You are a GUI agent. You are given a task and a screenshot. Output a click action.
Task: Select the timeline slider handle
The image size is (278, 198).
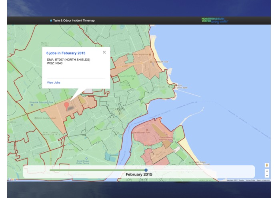pyautogui.click(x=146, y=170)
